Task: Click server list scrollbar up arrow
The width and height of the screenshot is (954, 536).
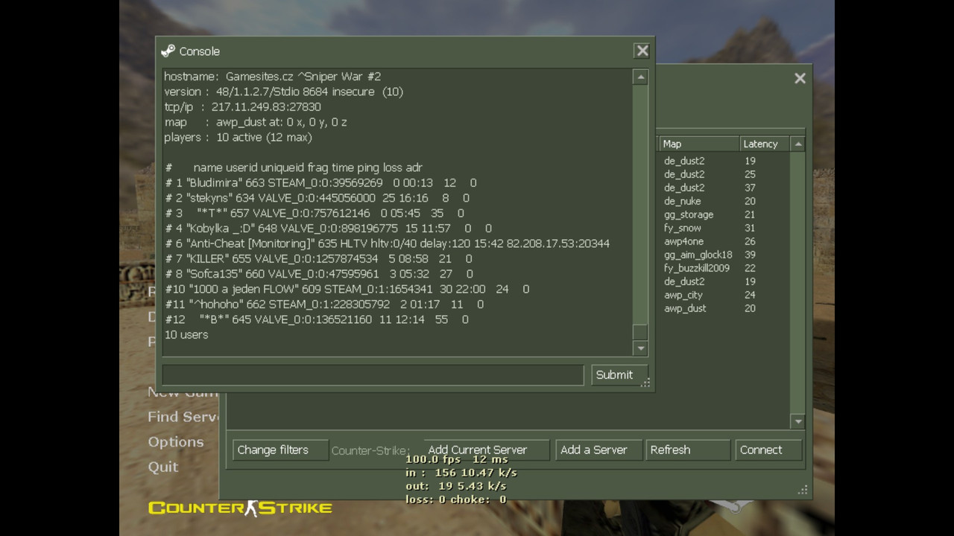Action: [797, 144]
